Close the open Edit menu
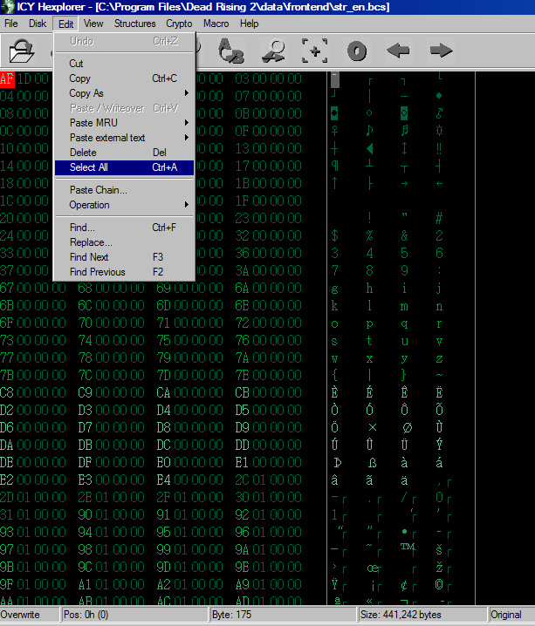Screen dimensions: 535x626 66,24
